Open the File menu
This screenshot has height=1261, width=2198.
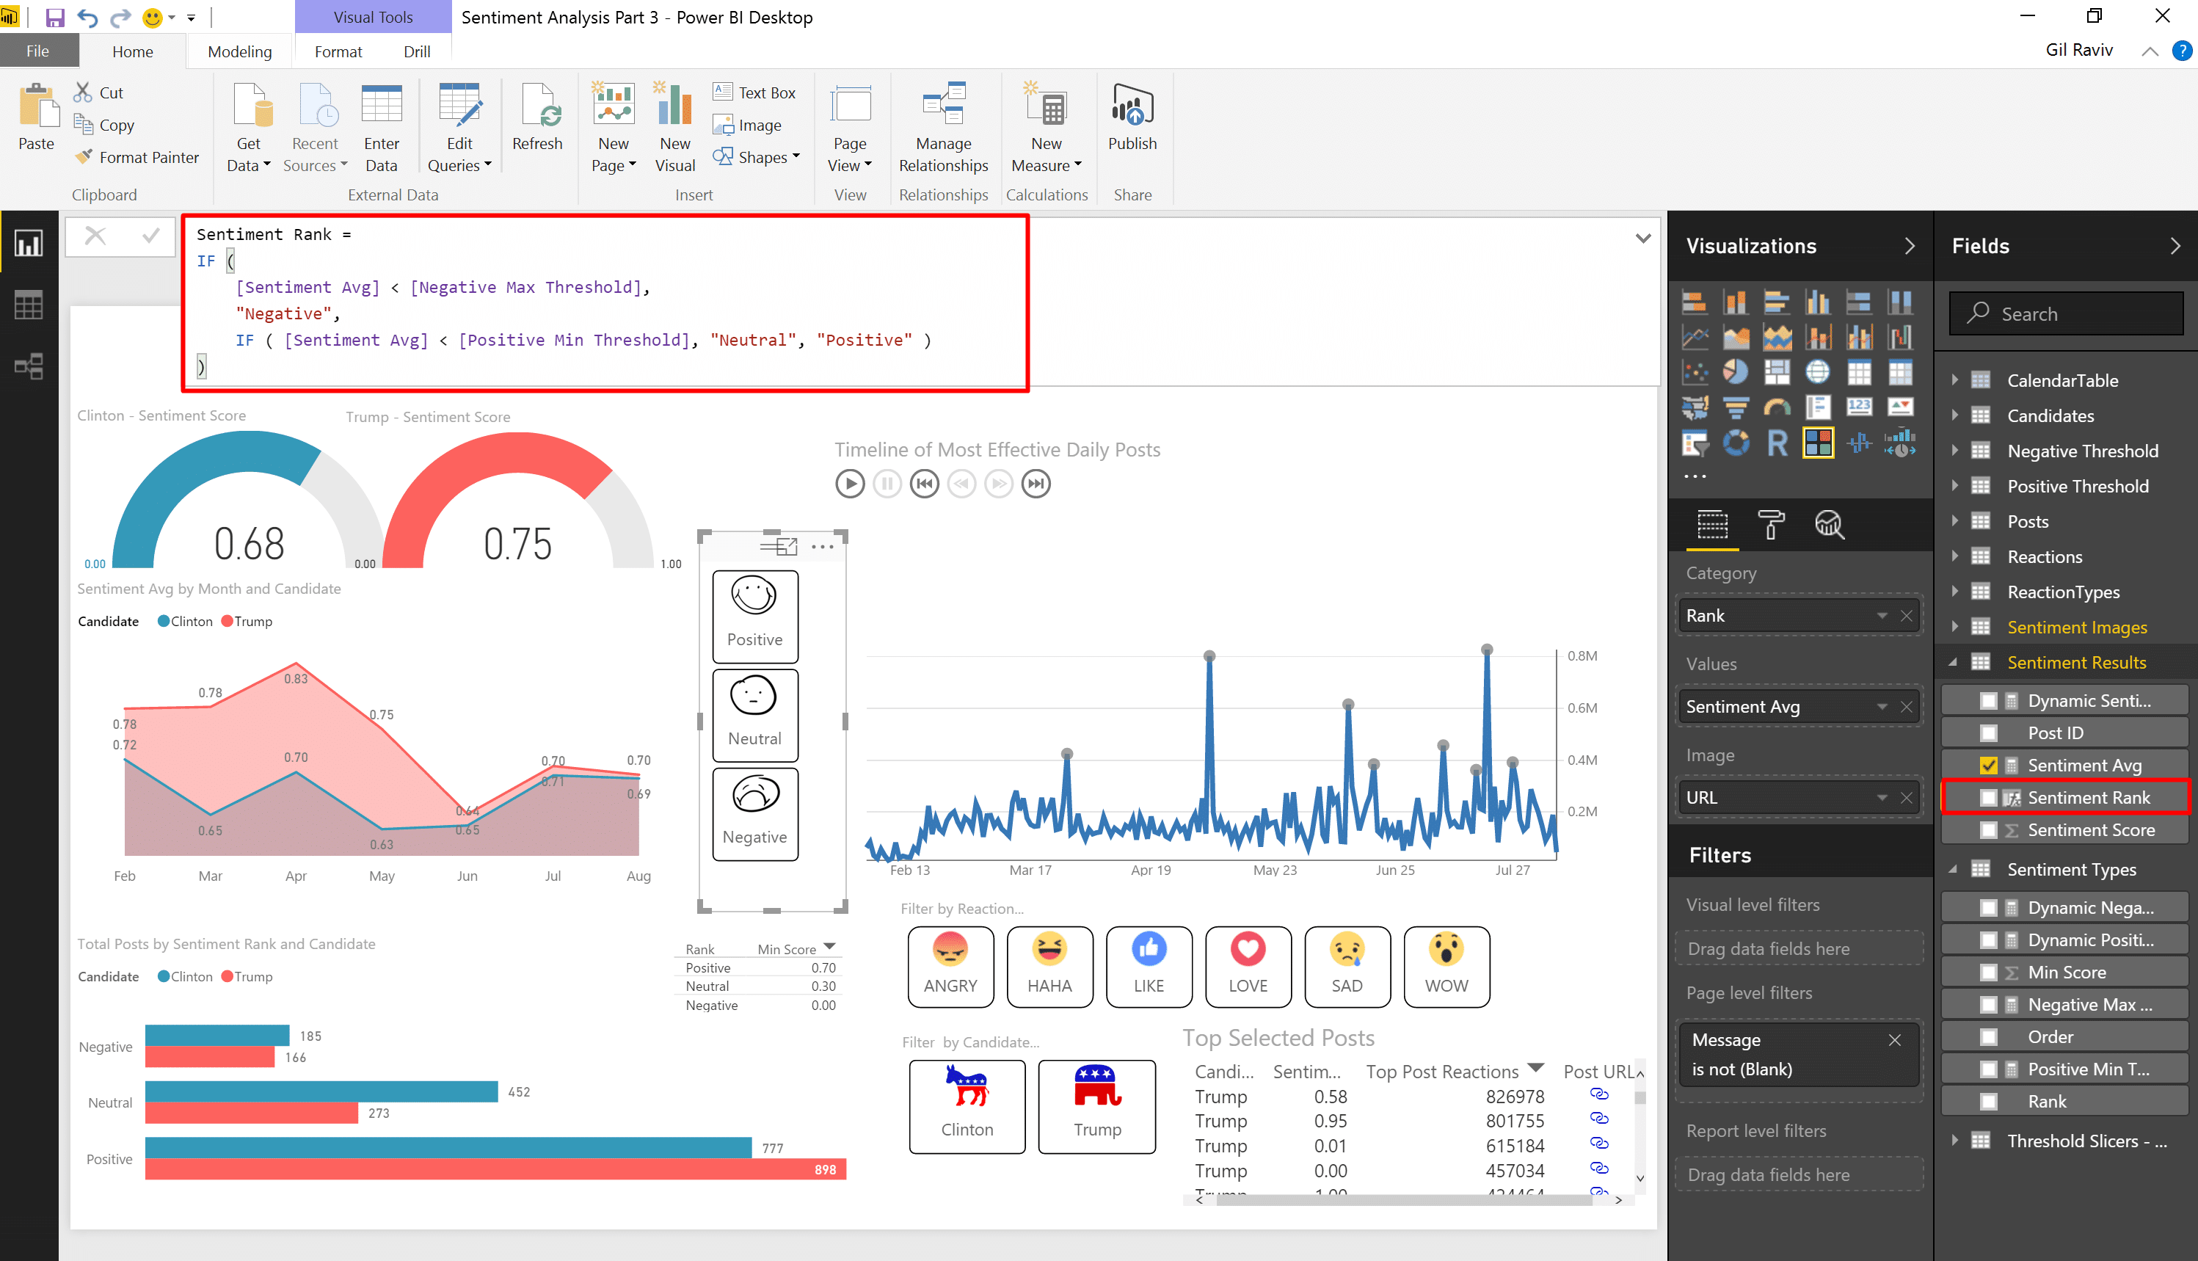point(37,51)
